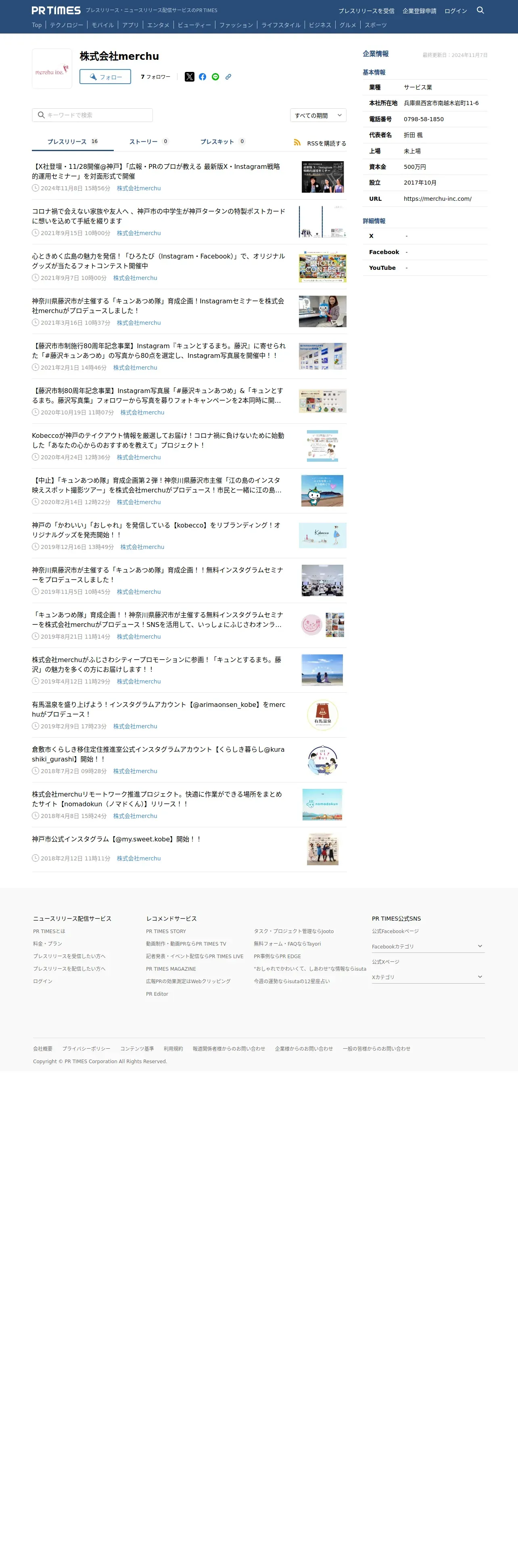Image resolution: width=518 pixels, height=1556 pixels.
Task: Click 会社概要 in footer
Action: [x=43, y=1049]
